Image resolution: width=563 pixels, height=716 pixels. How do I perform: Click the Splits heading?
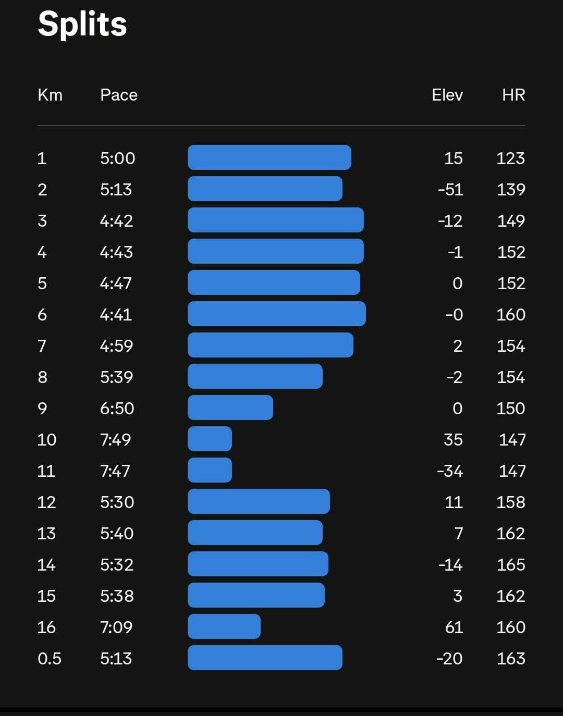pos(82,24)
